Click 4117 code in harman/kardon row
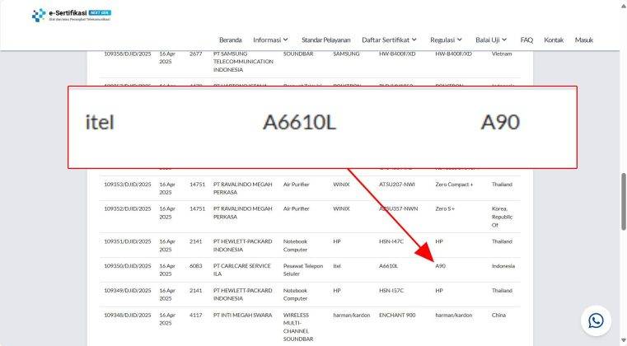The height and width of the screenshot is (346, 627). point(195,316)
